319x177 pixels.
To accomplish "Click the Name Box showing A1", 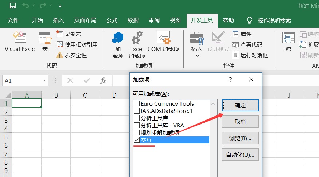I will tap(22, 81).
